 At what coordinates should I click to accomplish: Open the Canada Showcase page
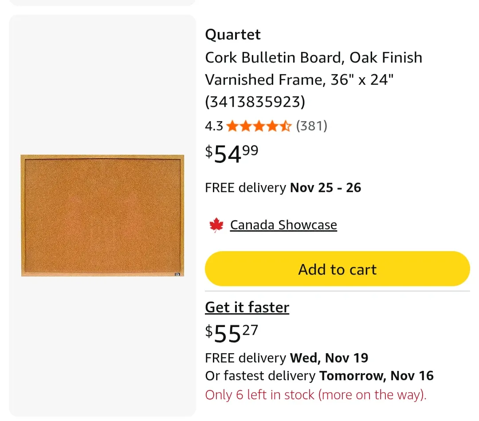(x=283, y=224)
